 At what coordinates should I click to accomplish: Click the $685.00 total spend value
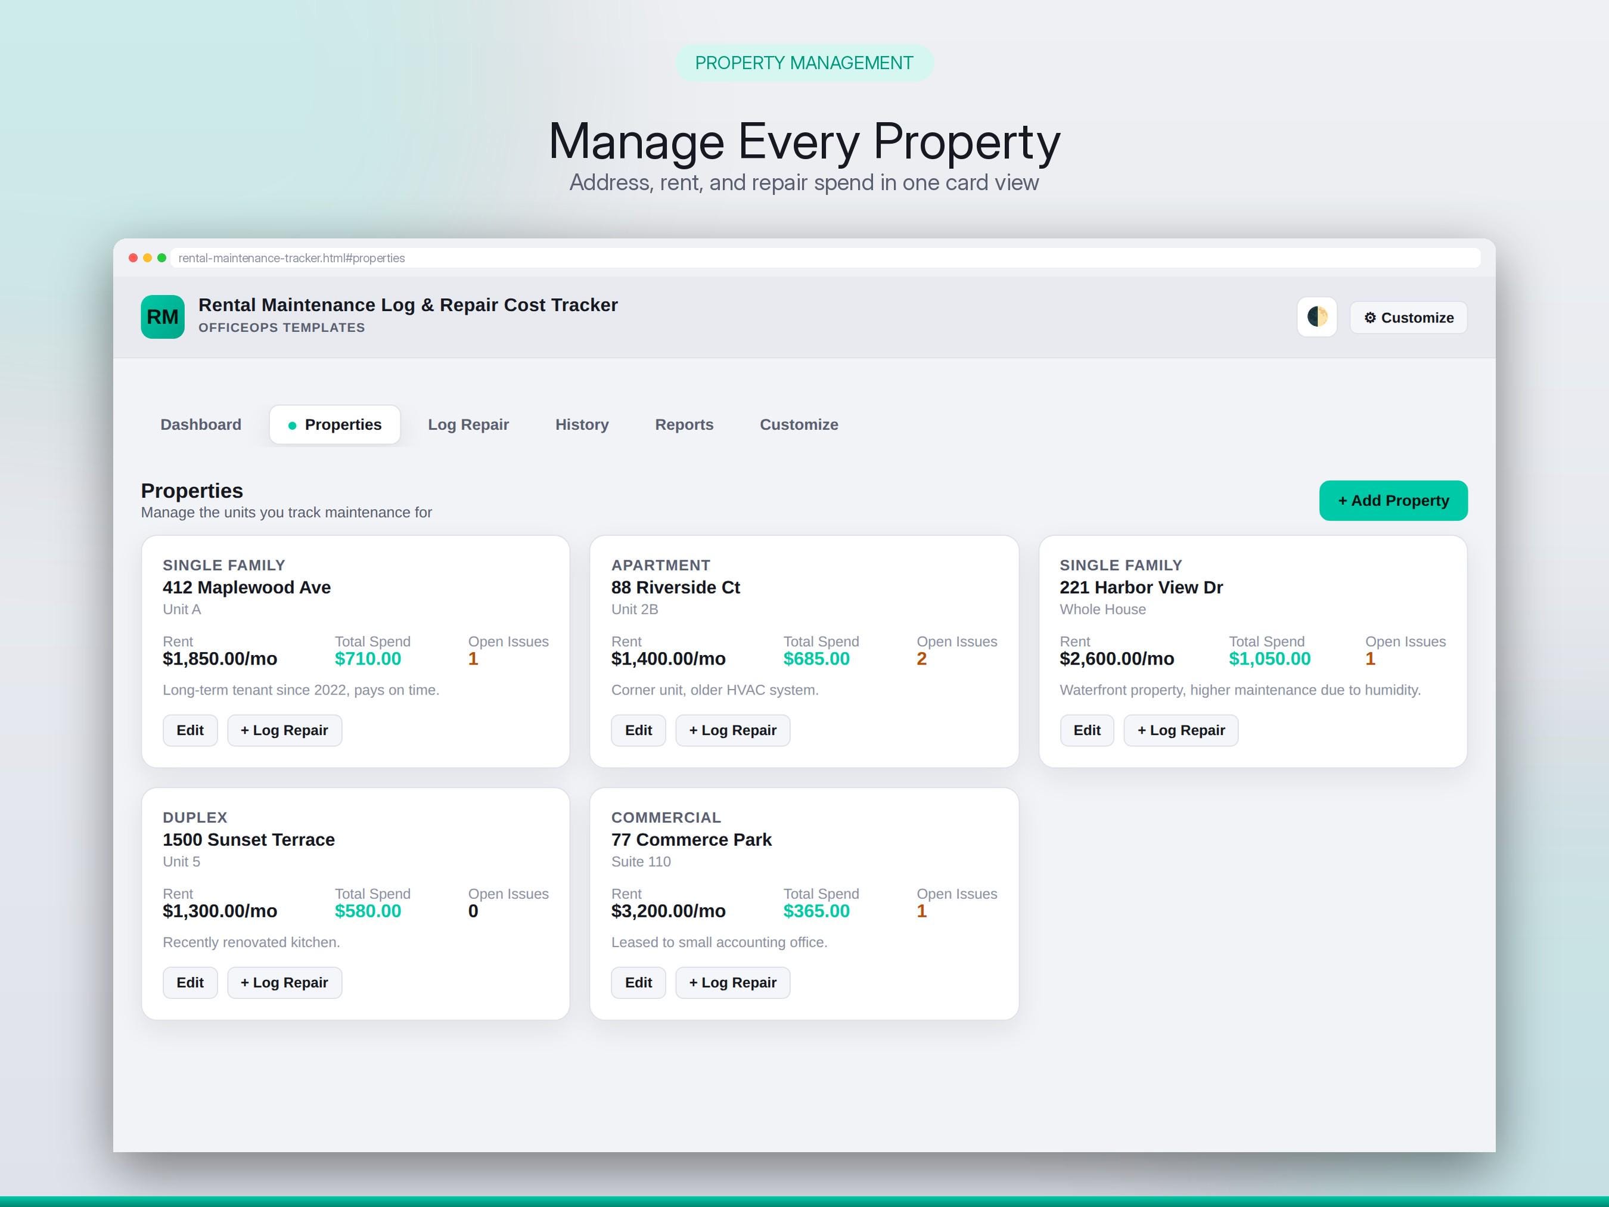click(x=816, y=659)
